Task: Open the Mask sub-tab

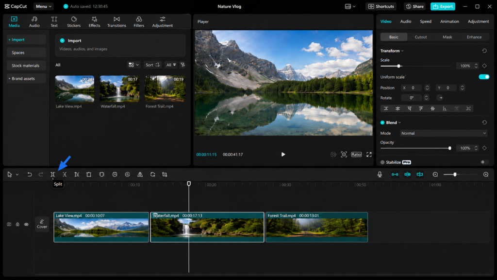Action: [447, 37]
